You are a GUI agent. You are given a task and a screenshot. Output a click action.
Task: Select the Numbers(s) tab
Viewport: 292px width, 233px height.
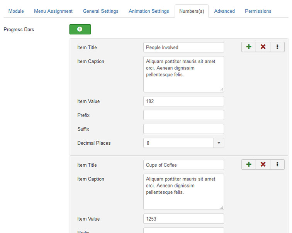tap(192, 11)
